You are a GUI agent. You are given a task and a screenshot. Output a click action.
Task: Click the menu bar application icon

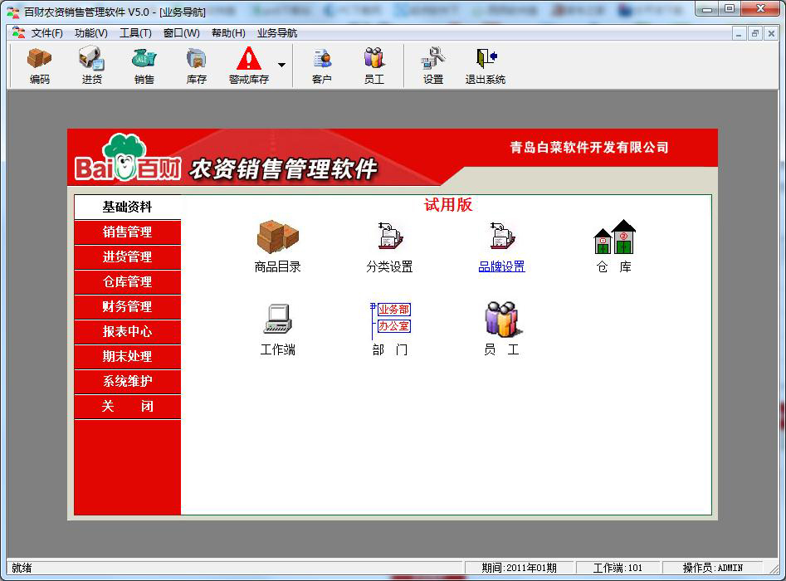18,33
